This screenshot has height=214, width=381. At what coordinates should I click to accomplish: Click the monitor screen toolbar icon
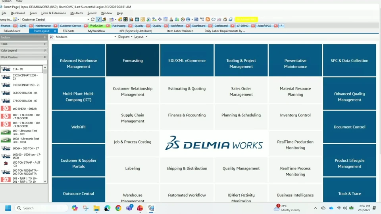(x=196, y=19)
